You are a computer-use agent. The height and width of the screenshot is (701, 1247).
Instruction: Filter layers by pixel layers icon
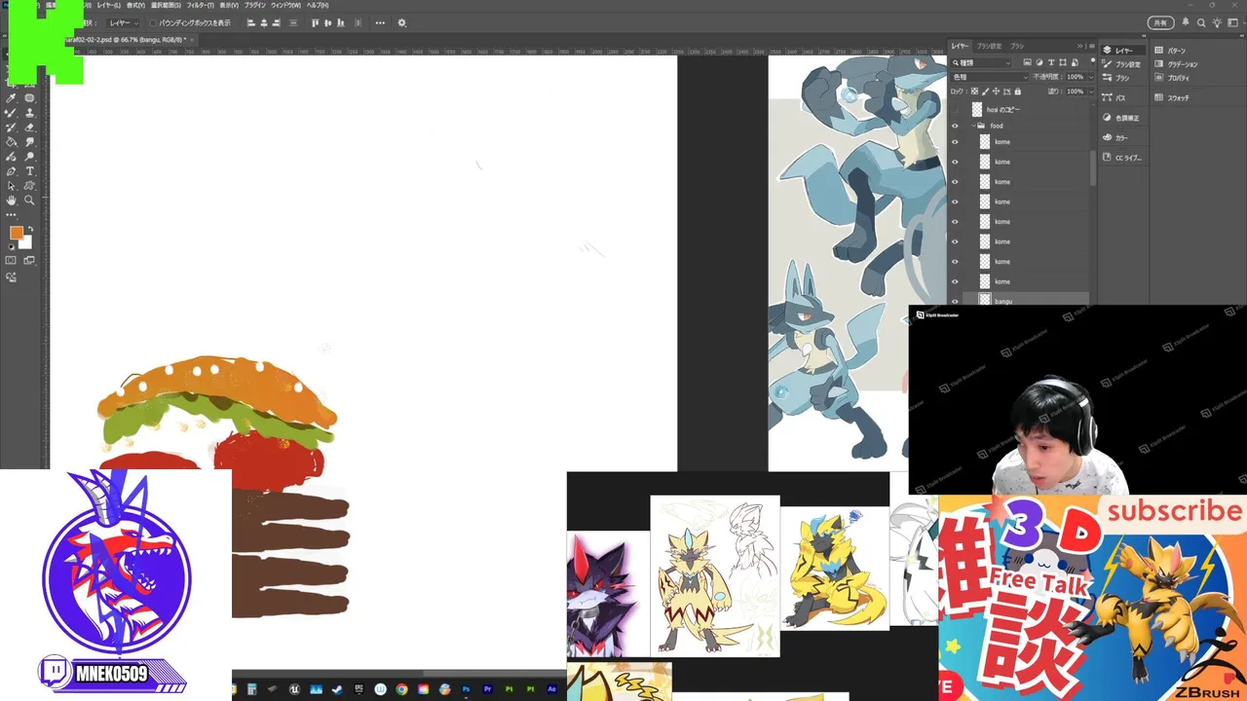(1027, 62)
